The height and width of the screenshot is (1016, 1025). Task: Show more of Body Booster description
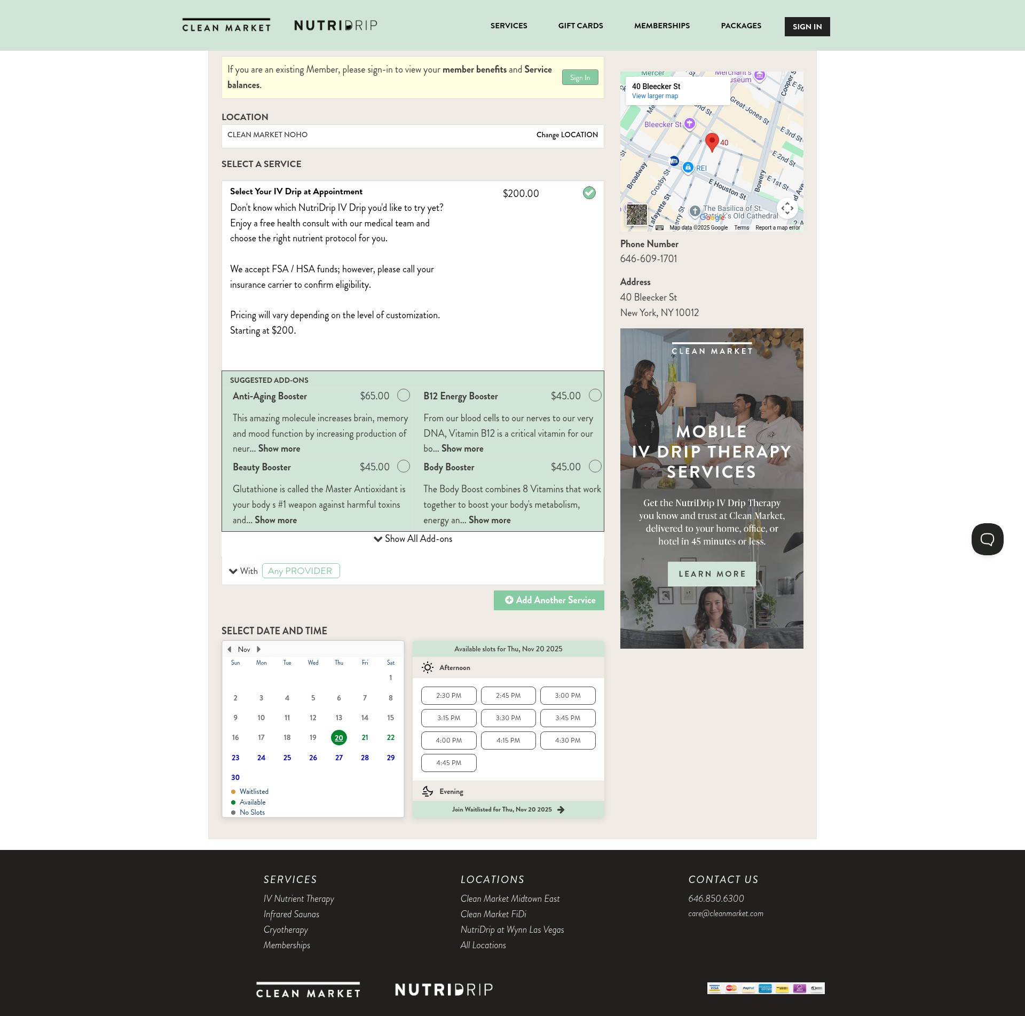[490, 521]
